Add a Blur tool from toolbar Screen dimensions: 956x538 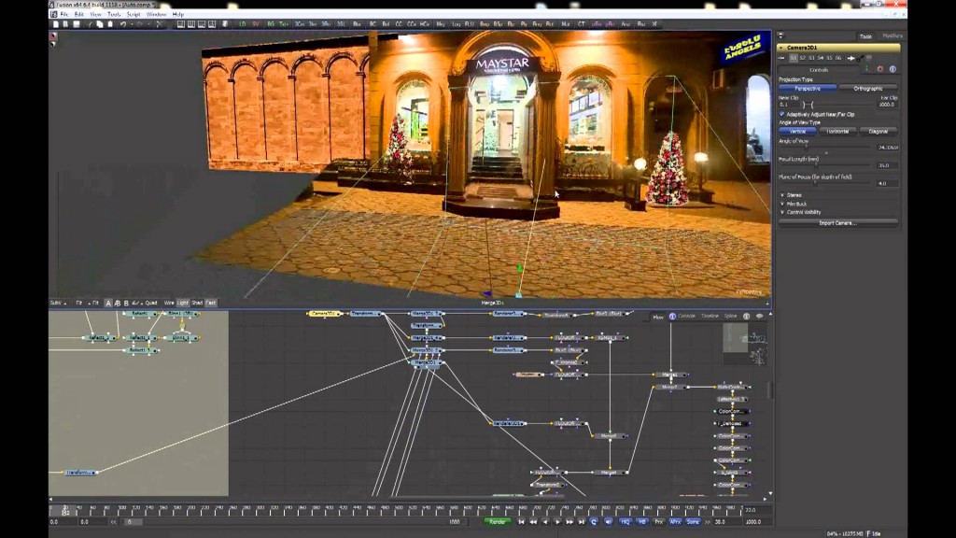(357, 24)
